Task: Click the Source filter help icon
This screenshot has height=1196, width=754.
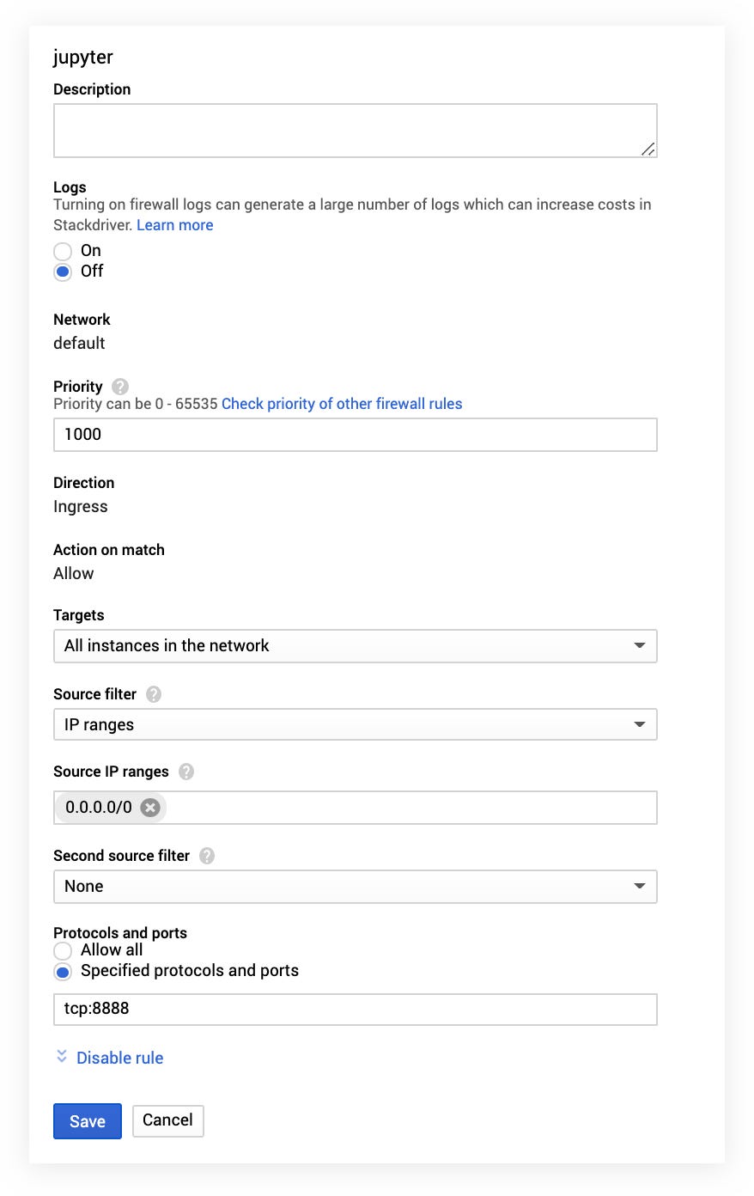Action: tap(154, 694)
